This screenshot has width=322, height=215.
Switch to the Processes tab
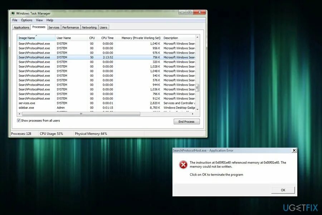click(x=39, y=27)
